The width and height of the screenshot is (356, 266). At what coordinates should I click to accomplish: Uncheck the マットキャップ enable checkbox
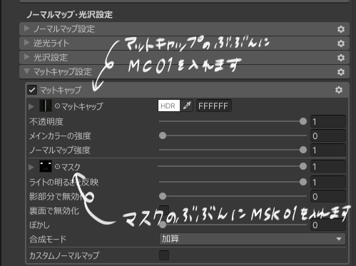pyautogui.click(x=32, y=90)
